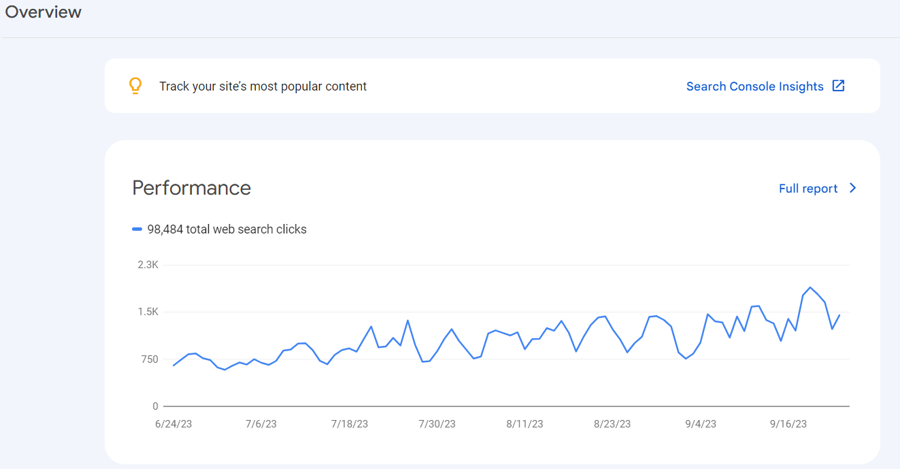
Task: Open Search Console Insights
Action: click(754, 86)
